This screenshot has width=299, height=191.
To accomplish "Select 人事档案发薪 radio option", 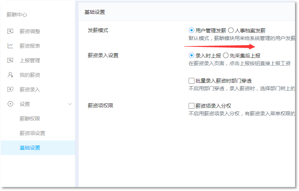I will [x=231, y=31].
